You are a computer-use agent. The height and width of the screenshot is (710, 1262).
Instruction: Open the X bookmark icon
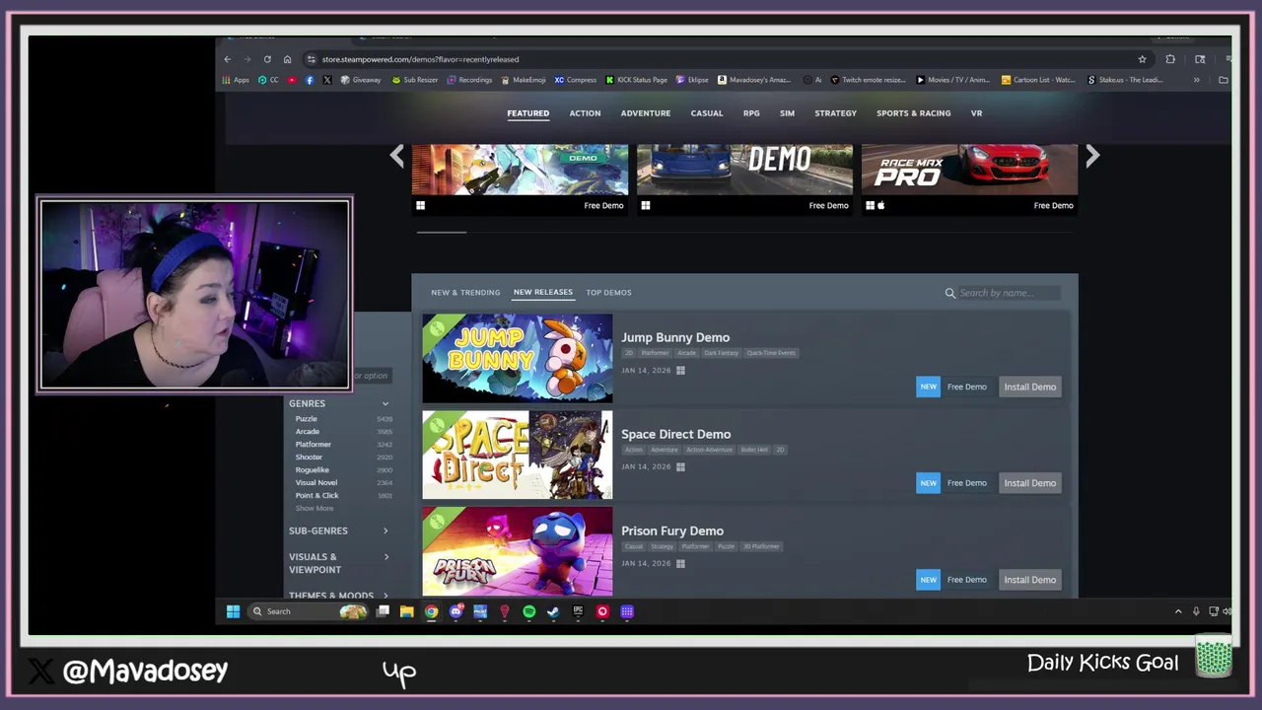326,80
